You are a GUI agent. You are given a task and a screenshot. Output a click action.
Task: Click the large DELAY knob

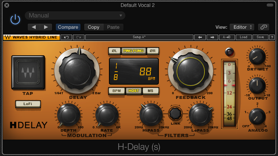77,71
